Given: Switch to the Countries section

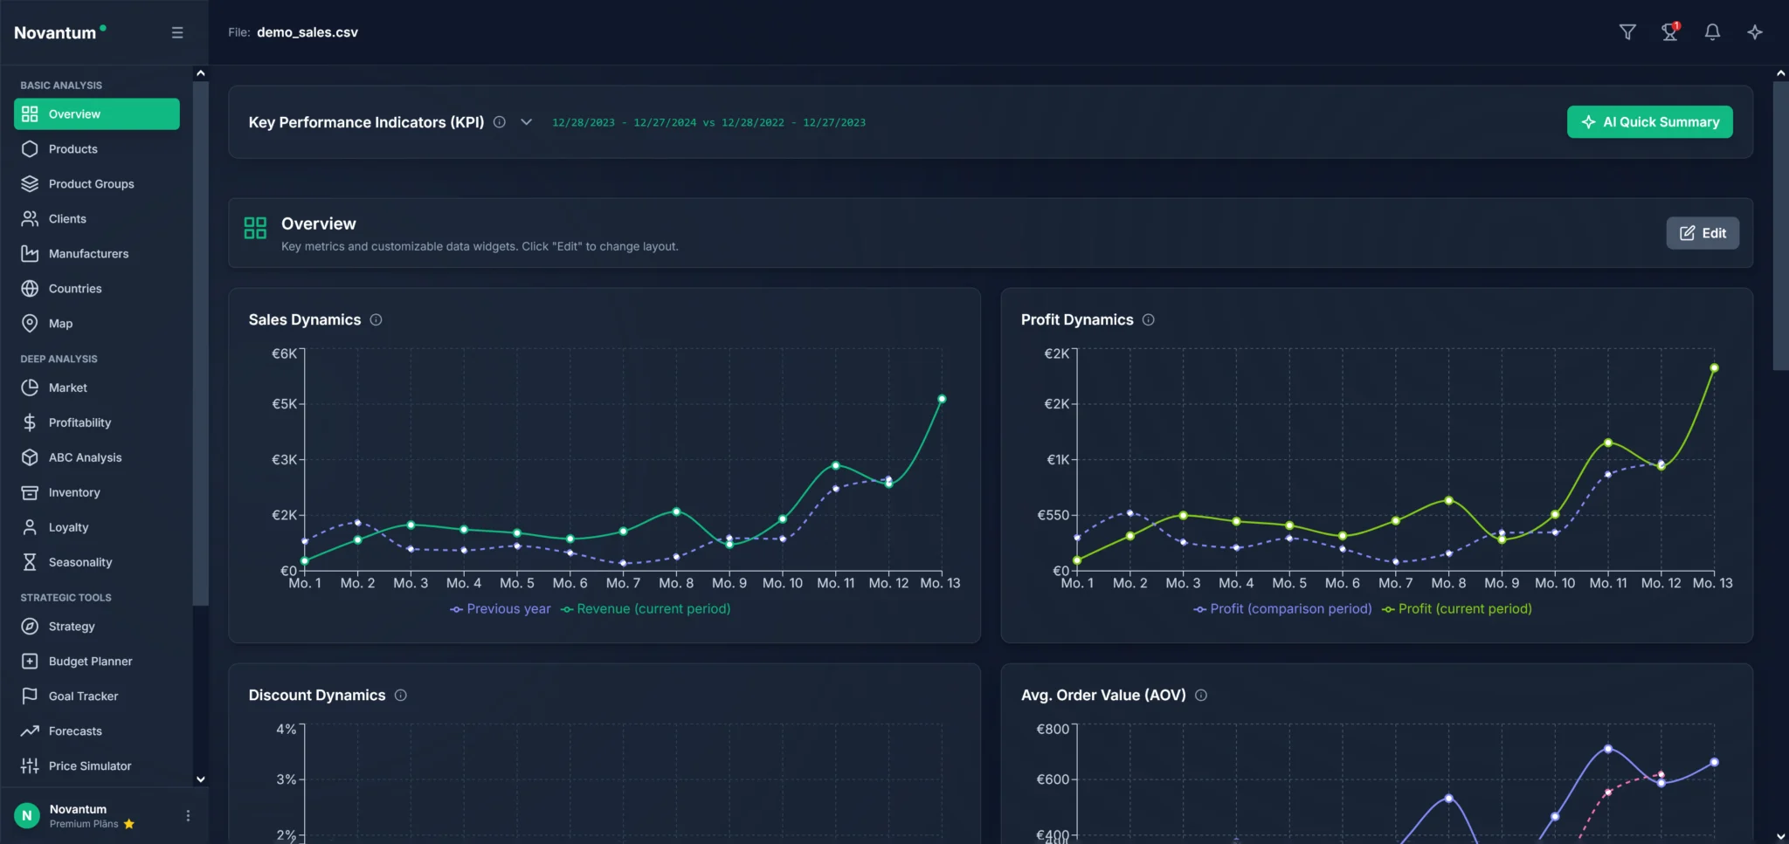Looking at the screenshot, I should click(x=74, y=288).
